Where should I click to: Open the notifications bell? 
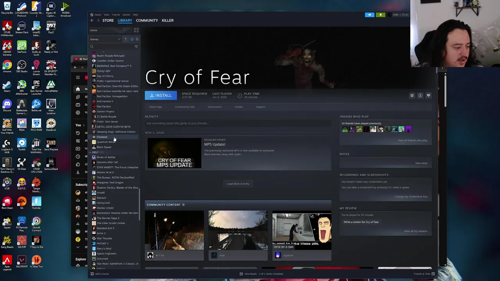click(x=380, y=15)
